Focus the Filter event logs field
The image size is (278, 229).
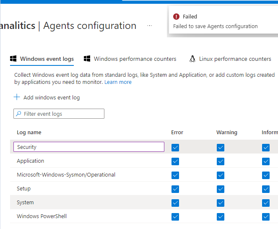point(59,114)
